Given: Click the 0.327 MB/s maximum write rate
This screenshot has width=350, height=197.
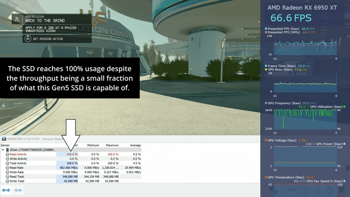Looking at the screenshot, I should (111, 172).
